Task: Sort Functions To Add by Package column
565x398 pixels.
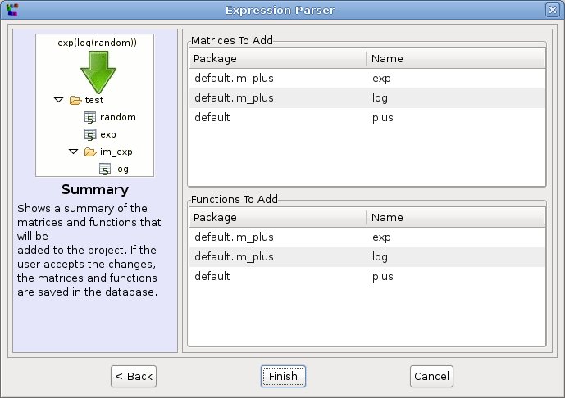Action: pos(277,218)
